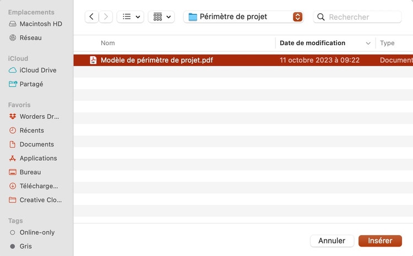Click the Insérer button
The height and width of the screenshot is (256, 413).
coord(380,241)
